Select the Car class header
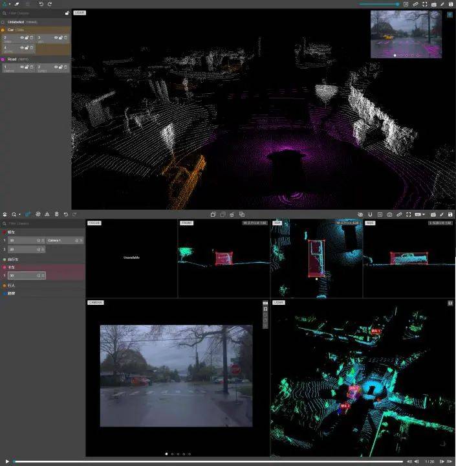The image size is (456, 466). click(x=12, y=30)
